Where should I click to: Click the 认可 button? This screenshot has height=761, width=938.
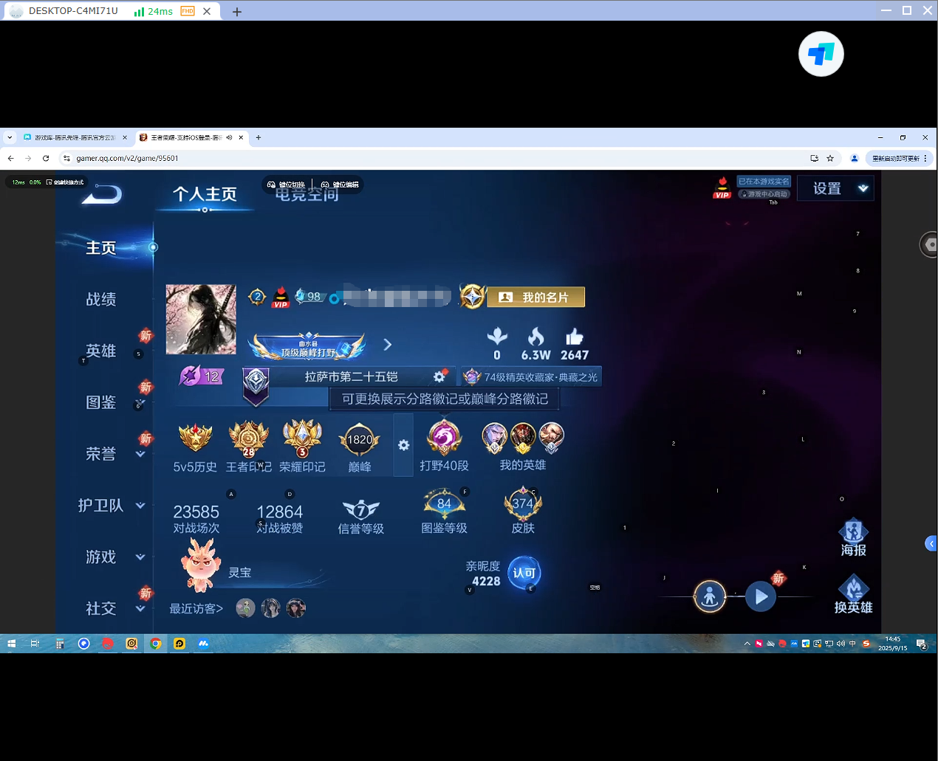(x=524, y=573)
